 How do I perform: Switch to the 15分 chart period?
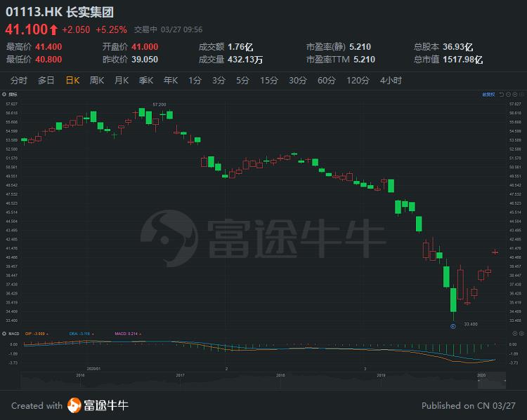pyautogui.click(x=269, y=81)
